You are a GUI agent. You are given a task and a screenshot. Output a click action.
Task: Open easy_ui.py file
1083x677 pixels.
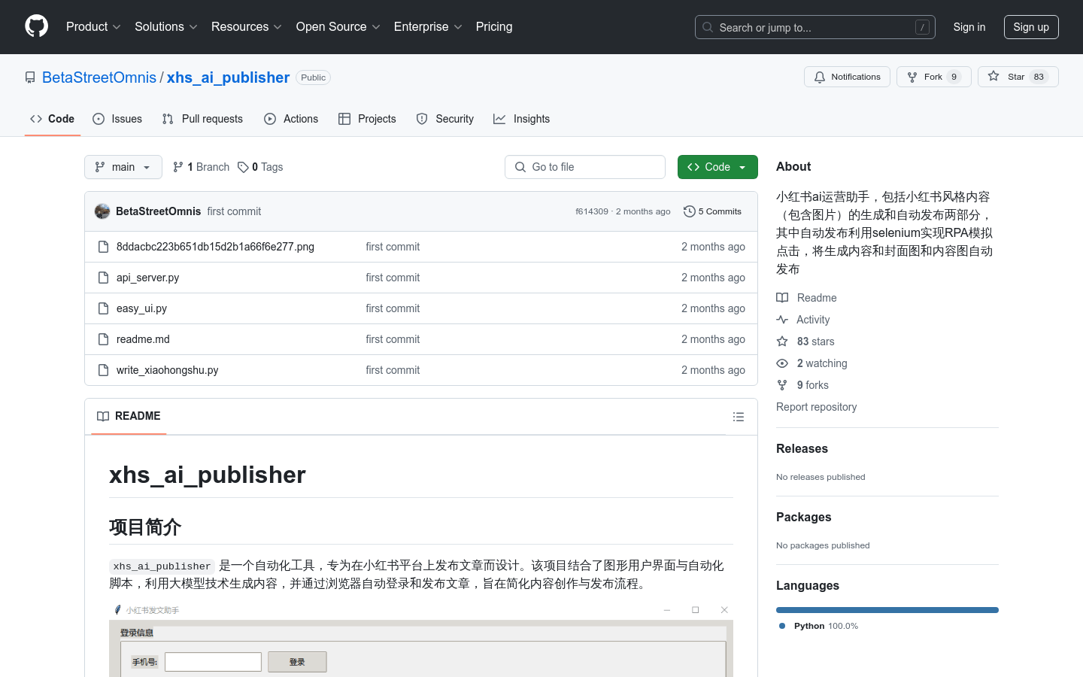(x=141, y=308)
